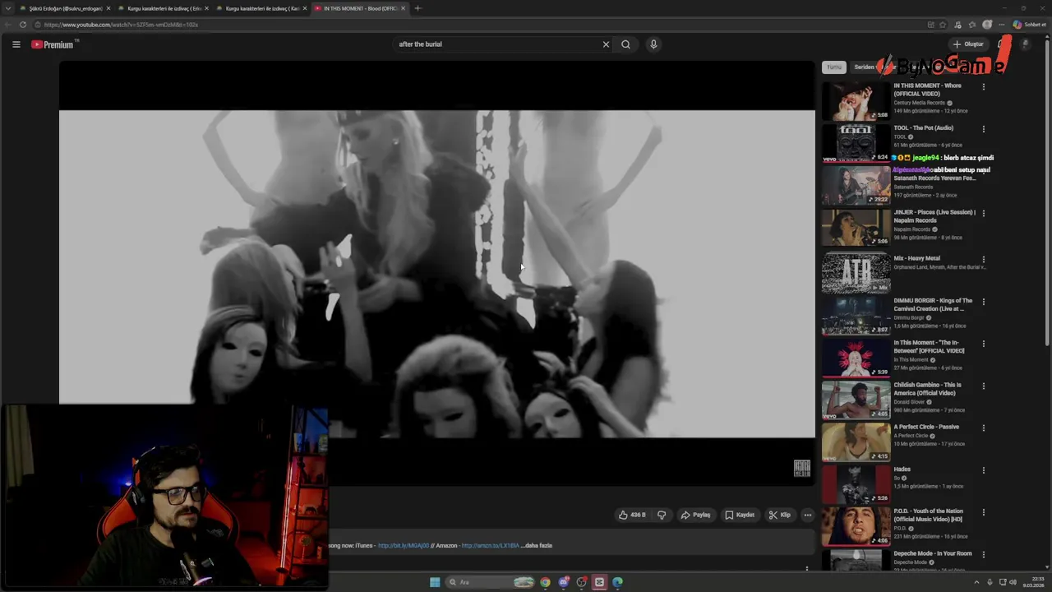The image size is (1052, 592).
Task: Select the Tümü filter chip
Action: click(834, 67)
